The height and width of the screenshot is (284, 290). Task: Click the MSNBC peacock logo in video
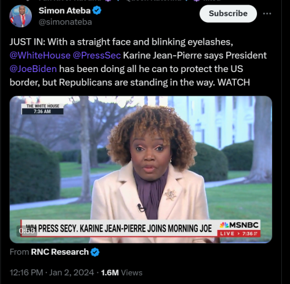(224, 225)
